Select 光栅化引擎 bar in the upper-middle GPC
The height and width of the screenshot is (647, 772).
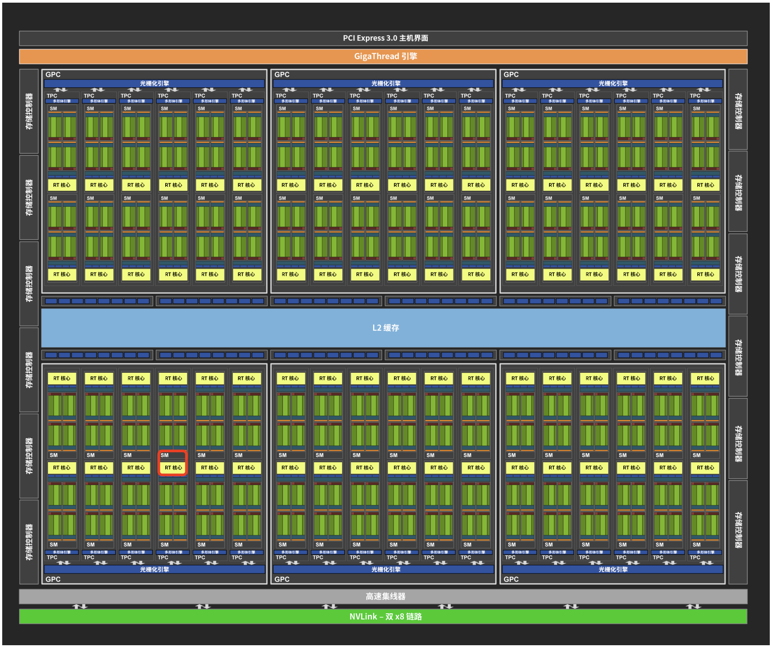pos(383,83)
